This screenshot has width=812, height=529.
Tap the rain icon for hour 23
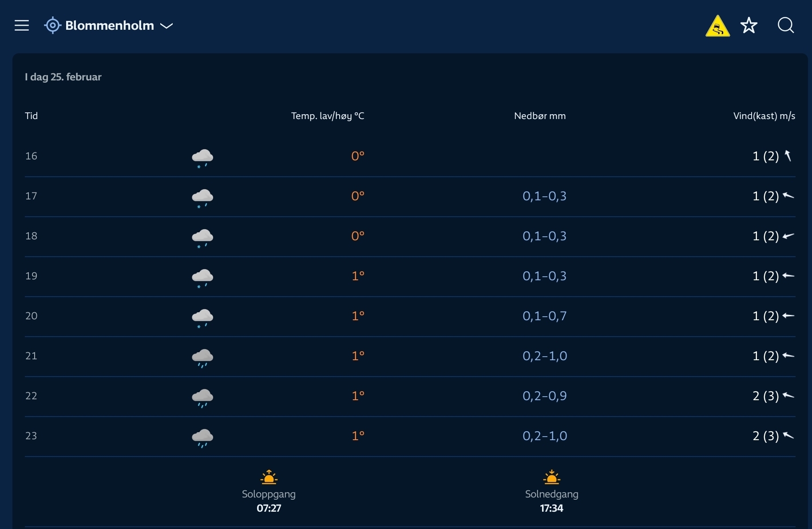[x=202, y=438]
